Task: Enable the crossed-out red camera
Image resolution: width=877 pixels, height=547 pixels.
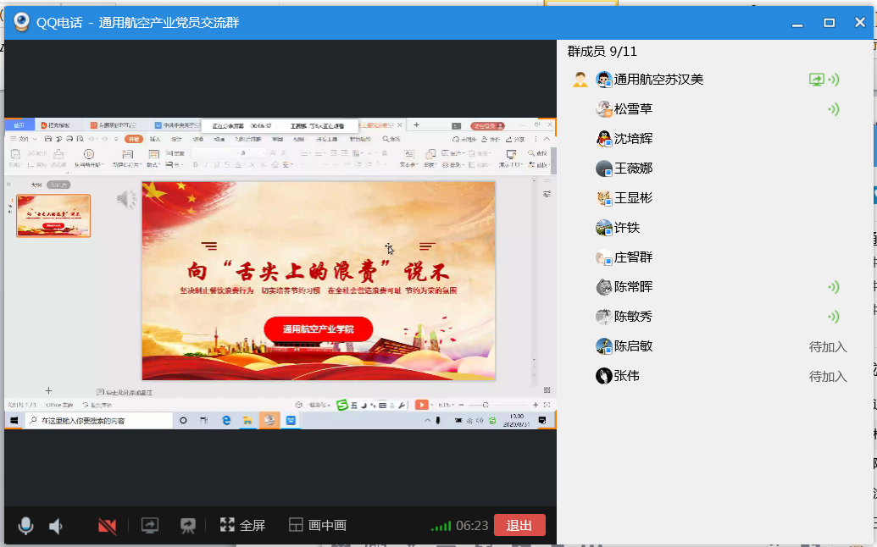Action: coord(107,526)
